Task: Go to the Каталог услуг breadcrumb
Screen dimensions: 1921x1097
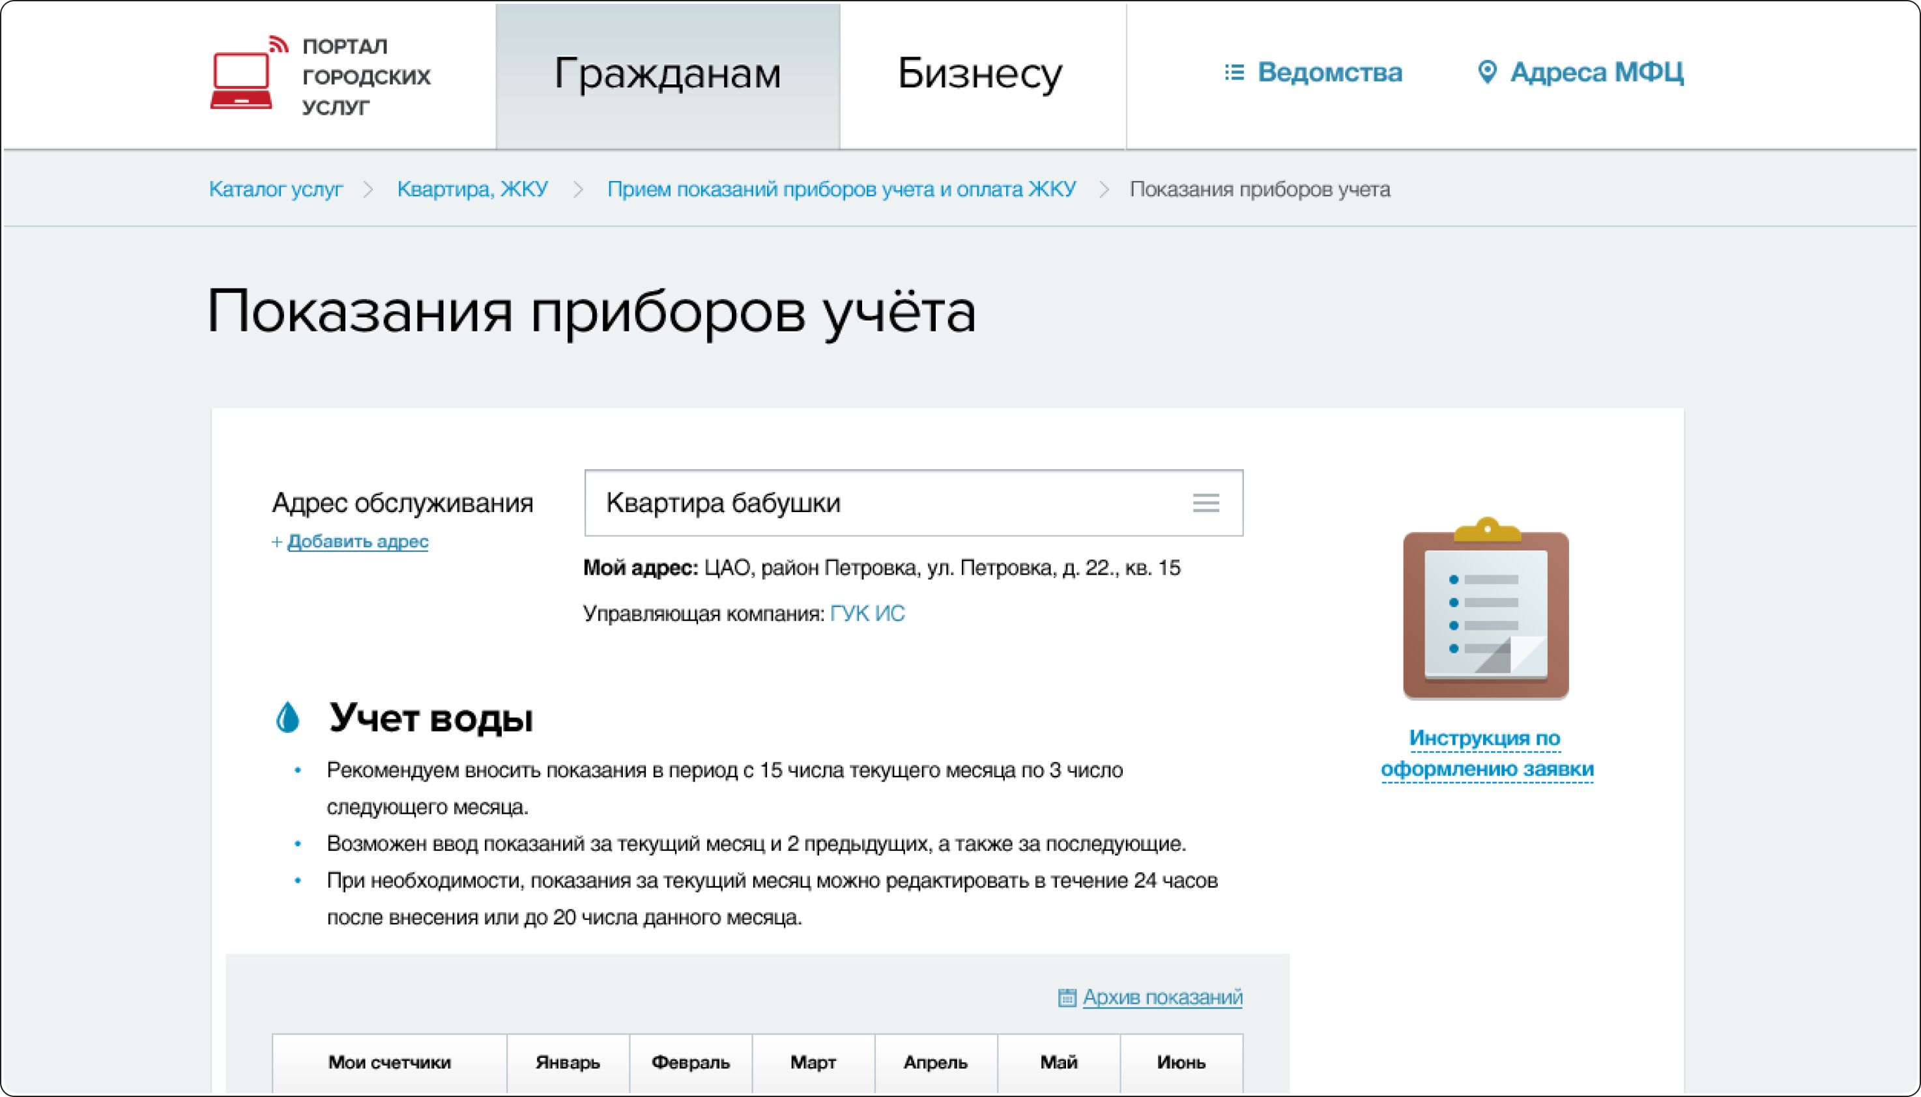Action: point(276,189)
